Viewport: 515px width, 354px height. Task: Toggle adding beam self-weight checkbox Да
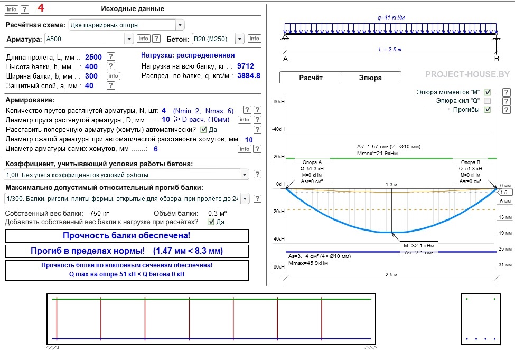pyautogui.click(x=211, y=222)
